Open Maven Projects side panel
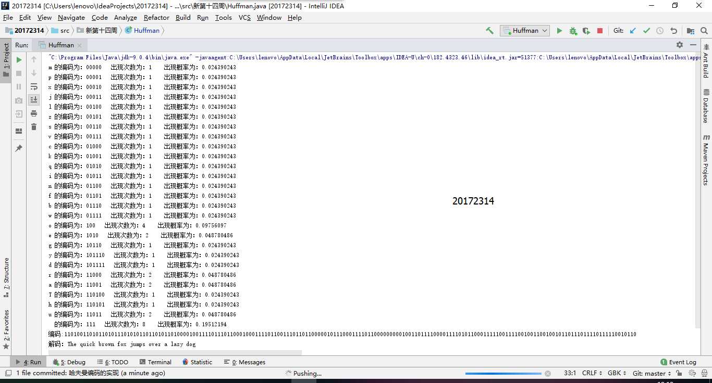712x383 pixels. (x=706, y=160)
